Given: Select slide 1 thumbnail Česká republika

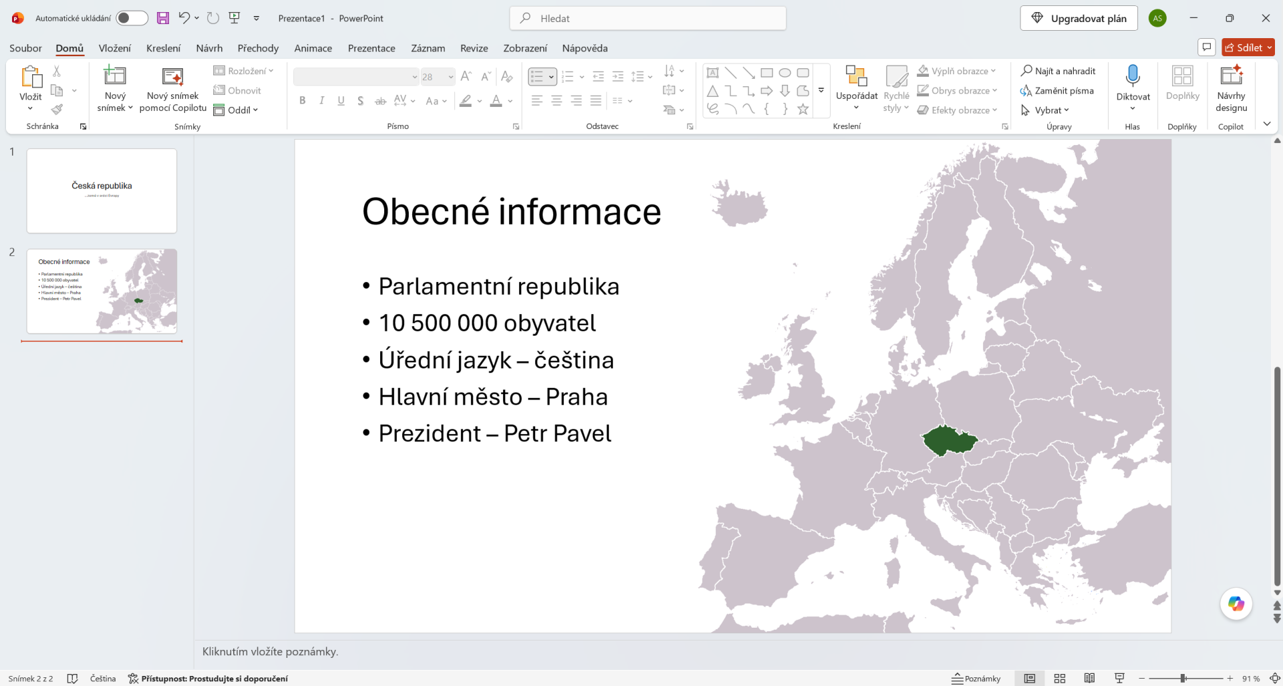Looking at the screenshot, I should (102, 191).
